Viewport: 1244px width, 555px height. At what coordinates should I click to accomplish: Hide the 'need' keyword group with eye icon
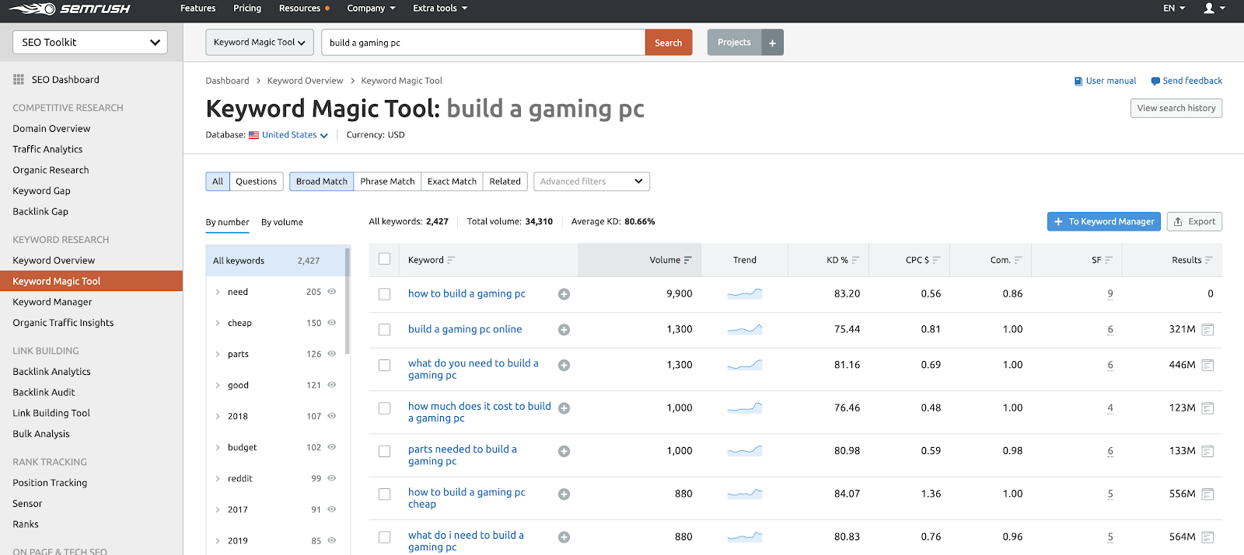(332, 292)
